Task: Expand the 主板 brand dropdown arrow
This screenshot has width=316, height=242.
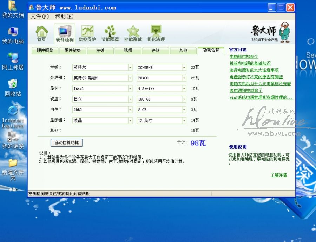Action: coord(130,68)
